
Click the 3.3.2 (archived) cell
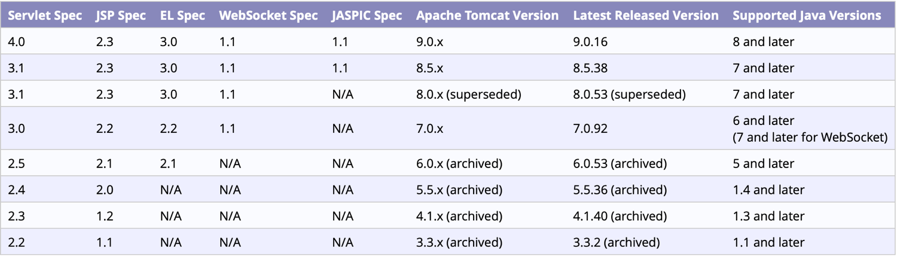tap(617, 243)
